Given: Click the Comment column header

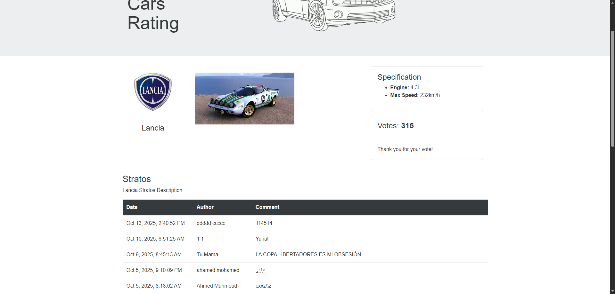Looking at the screenshot, I should 267,207.
